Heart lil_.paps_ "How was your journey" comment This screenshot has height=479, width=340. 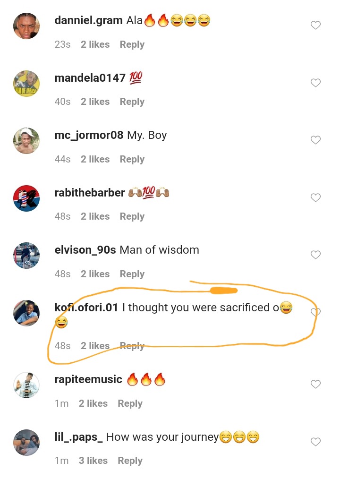[x=315, y=442]
